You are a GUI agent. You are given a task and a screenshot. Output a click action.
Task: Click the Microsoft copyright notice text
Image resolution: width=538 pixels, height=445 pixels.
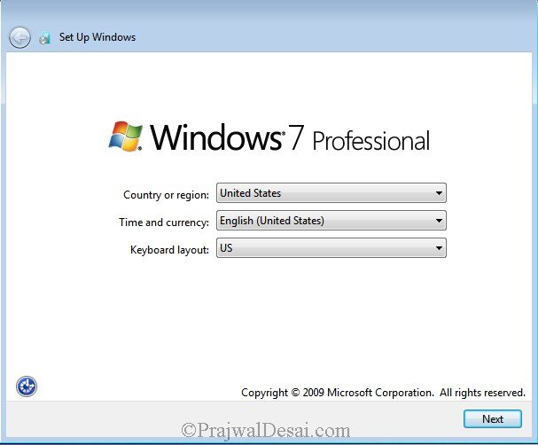point(383,392)
